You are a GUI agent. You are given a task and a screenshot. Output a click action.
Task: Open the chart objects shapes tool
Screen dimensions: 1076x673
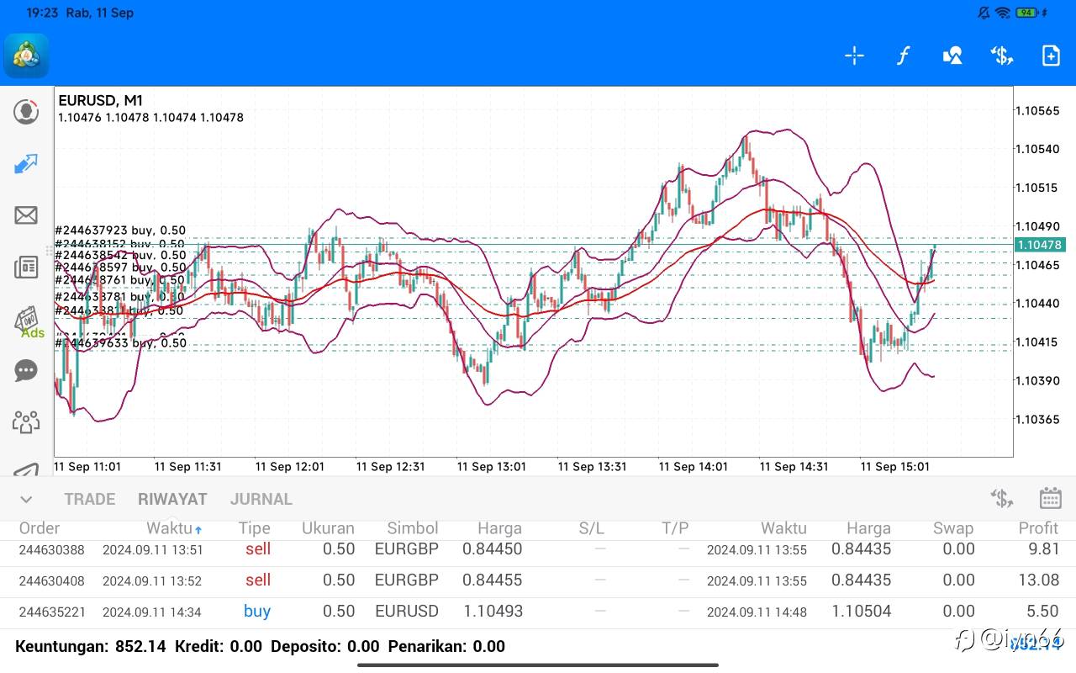coord(952,56)
